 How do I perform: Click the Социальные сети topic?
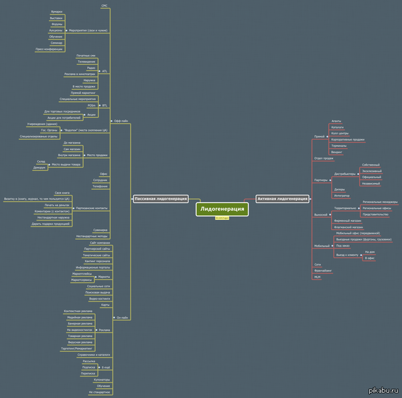coord(98,286)
